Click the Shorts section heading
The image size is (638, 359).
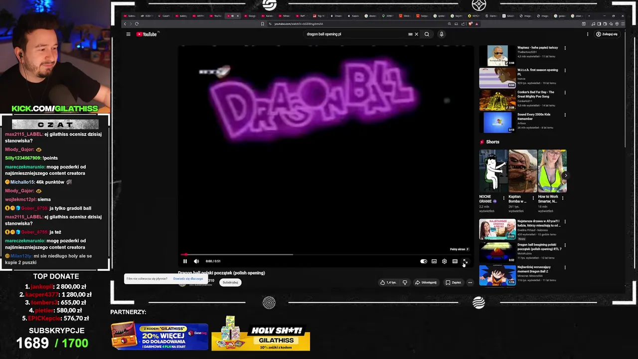[492, 142]
